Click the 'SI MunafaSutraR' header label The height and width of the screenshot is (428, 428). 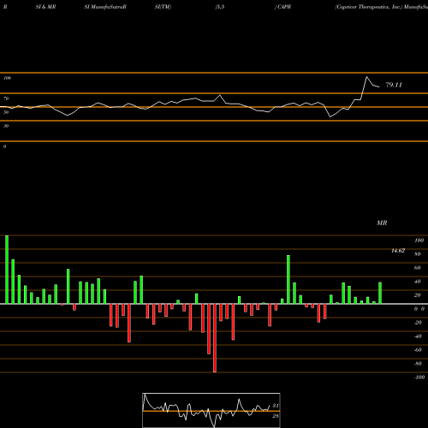pyautogui.click(x=105, y=7)
